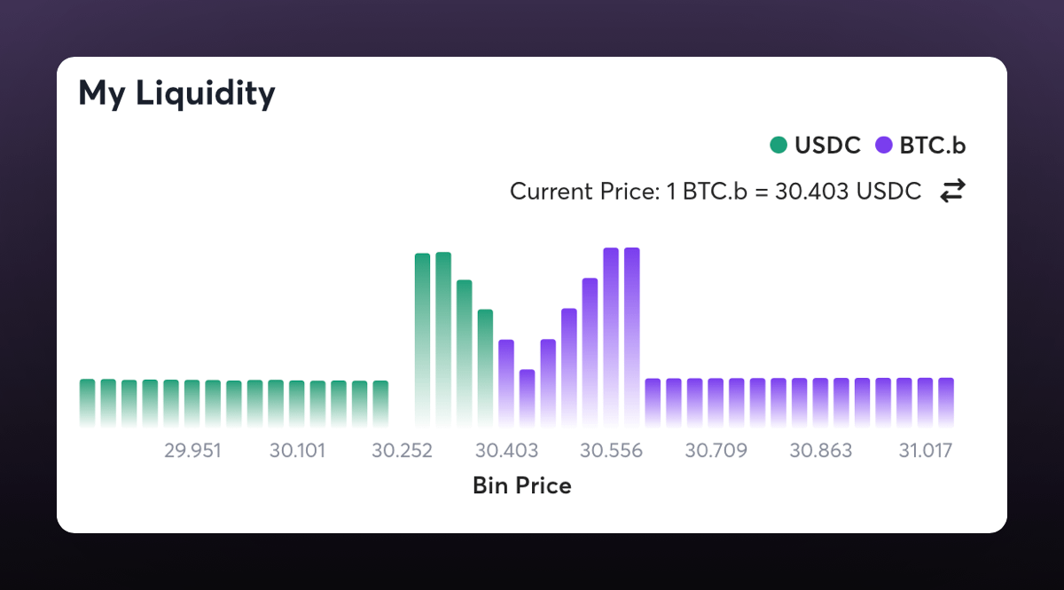Select the 29.951 bin price label
Image resolution: width=1064 pixels, height=590 pixels.
tap(192, 451)
